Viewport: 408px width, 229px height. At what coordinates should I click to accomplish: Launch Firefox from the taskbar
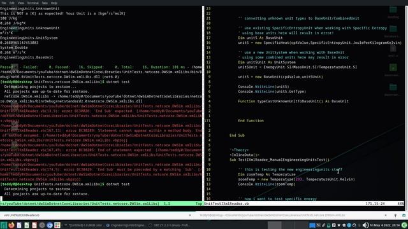tap(11, 225)
